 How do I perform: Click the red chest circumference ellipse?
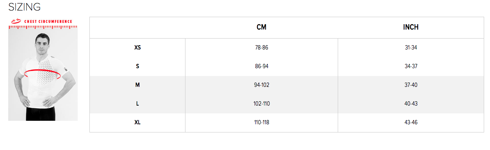point(43,74)
